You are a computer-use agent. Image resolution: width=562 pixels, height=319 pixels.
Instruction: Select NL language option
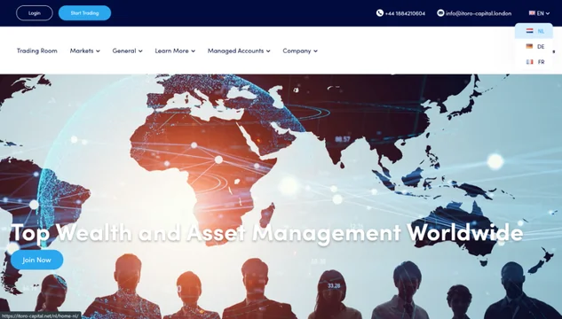click(x=534, y=31)
